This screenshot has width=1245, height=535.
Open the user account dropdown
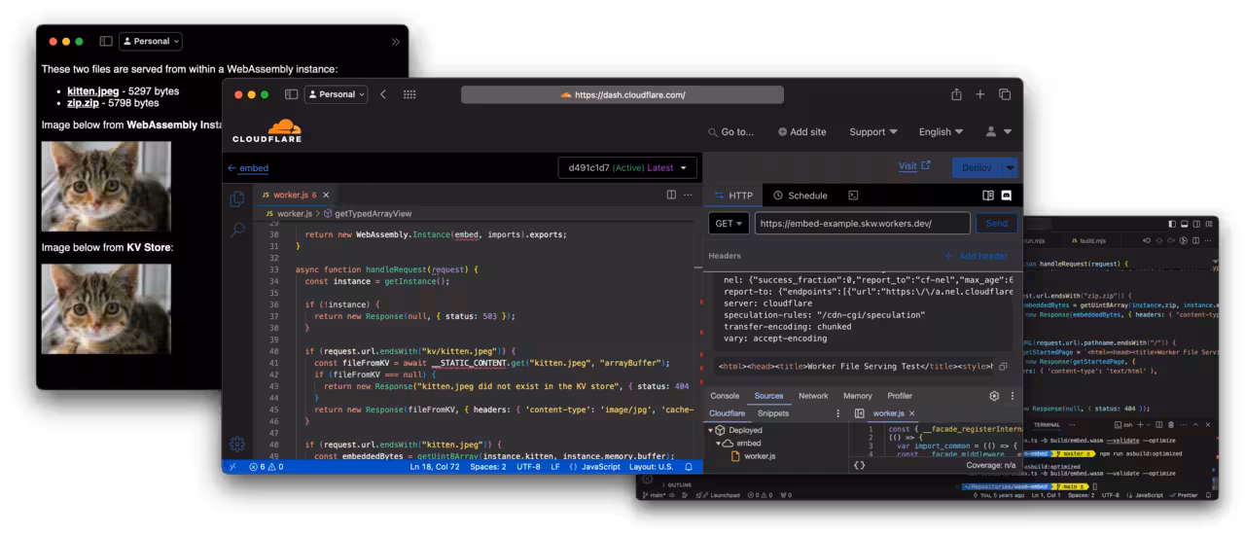pos(999,131)
